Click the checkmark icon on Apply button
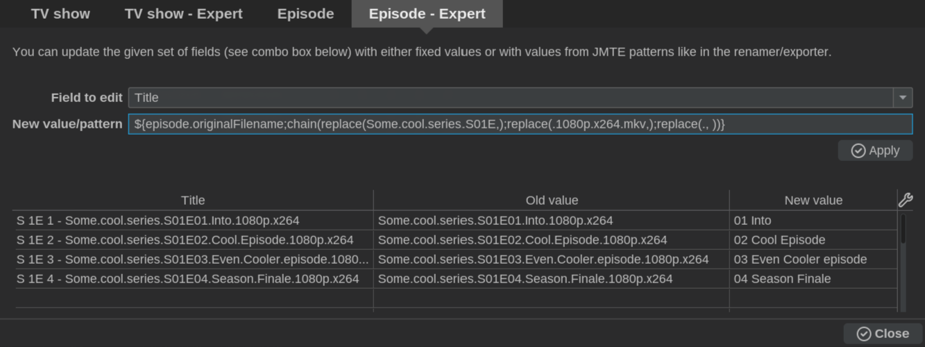Image resolution: width=925 pixels, height=347 pixels. [x=858, y=151]
